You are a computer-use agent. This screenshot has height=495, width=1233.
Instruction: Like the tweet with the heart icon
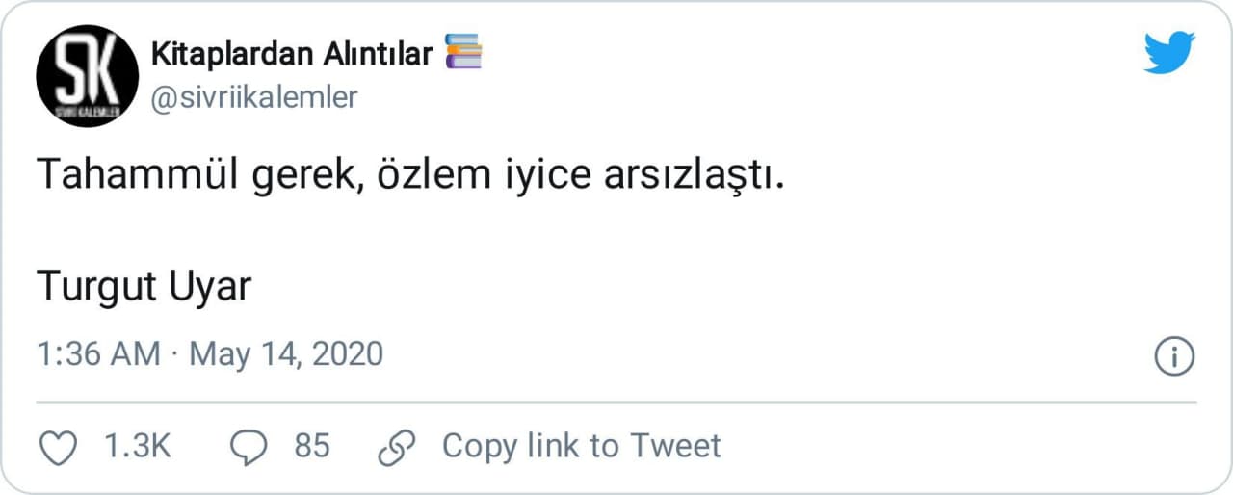60,447
